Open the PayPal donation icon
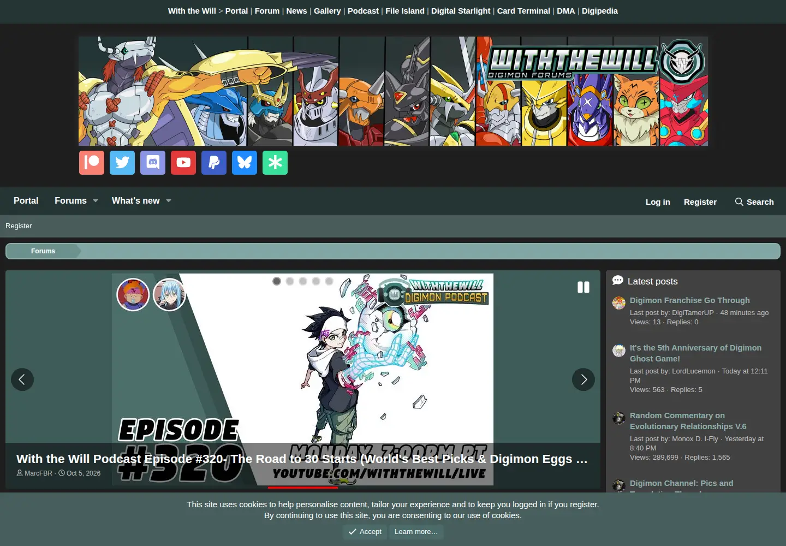This screenshot has width=786, height=546. point(214,163)
